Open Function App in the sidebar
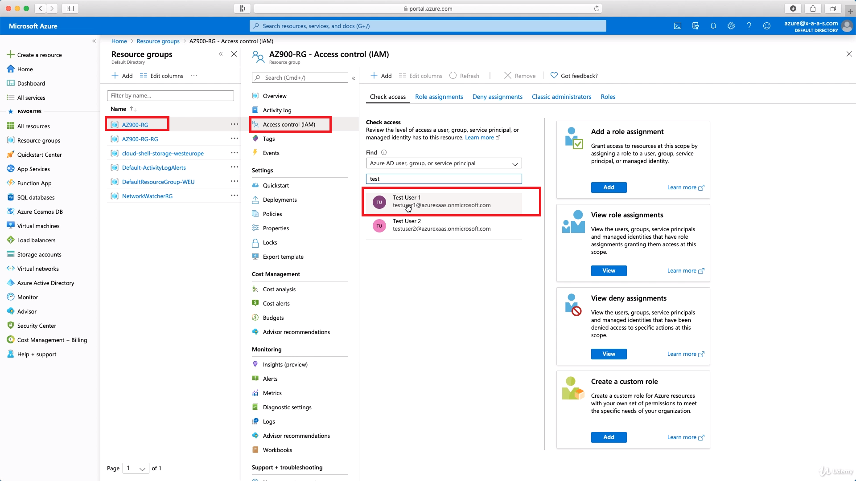 click(x=34, y=183)
